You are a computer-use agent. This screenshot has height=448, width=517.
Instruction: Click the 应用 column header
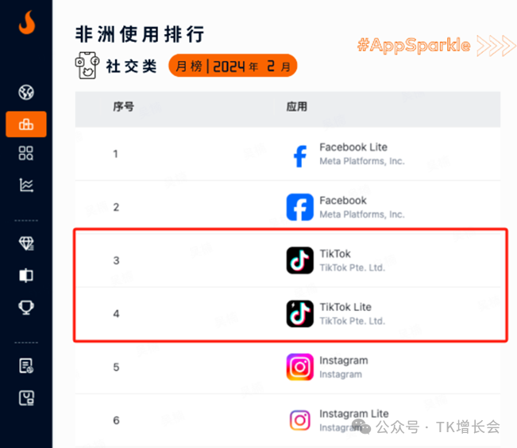click(296, 107)
